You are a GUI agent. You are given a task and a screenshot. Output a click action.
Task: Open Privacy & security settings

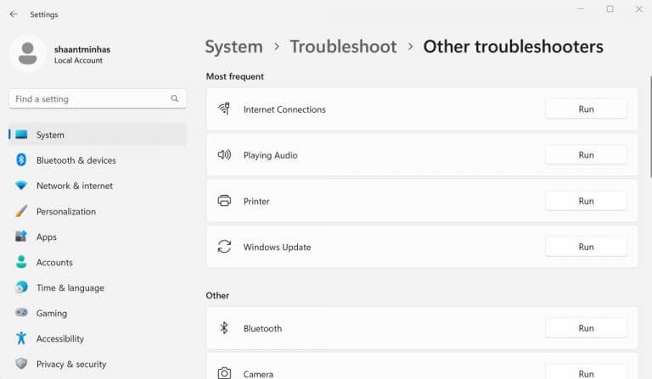click(98, 364)
